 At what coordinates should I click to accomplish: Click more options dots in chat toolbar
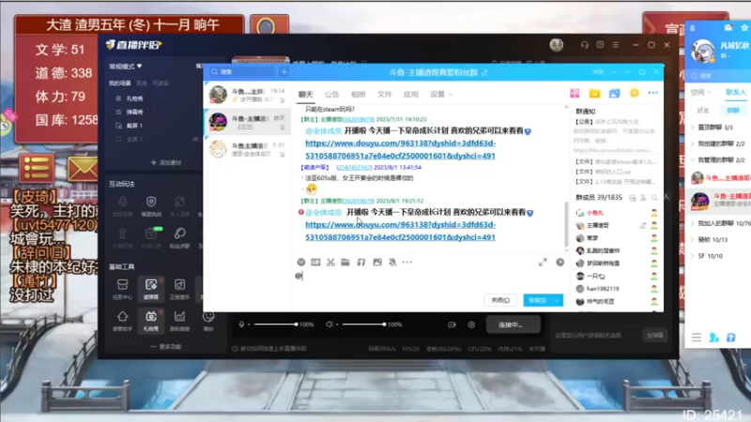tap(407, 263)
